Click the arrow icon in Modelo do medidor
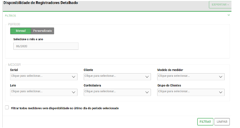The height and width of the screenshot is (128, 240). coord(221,77)
